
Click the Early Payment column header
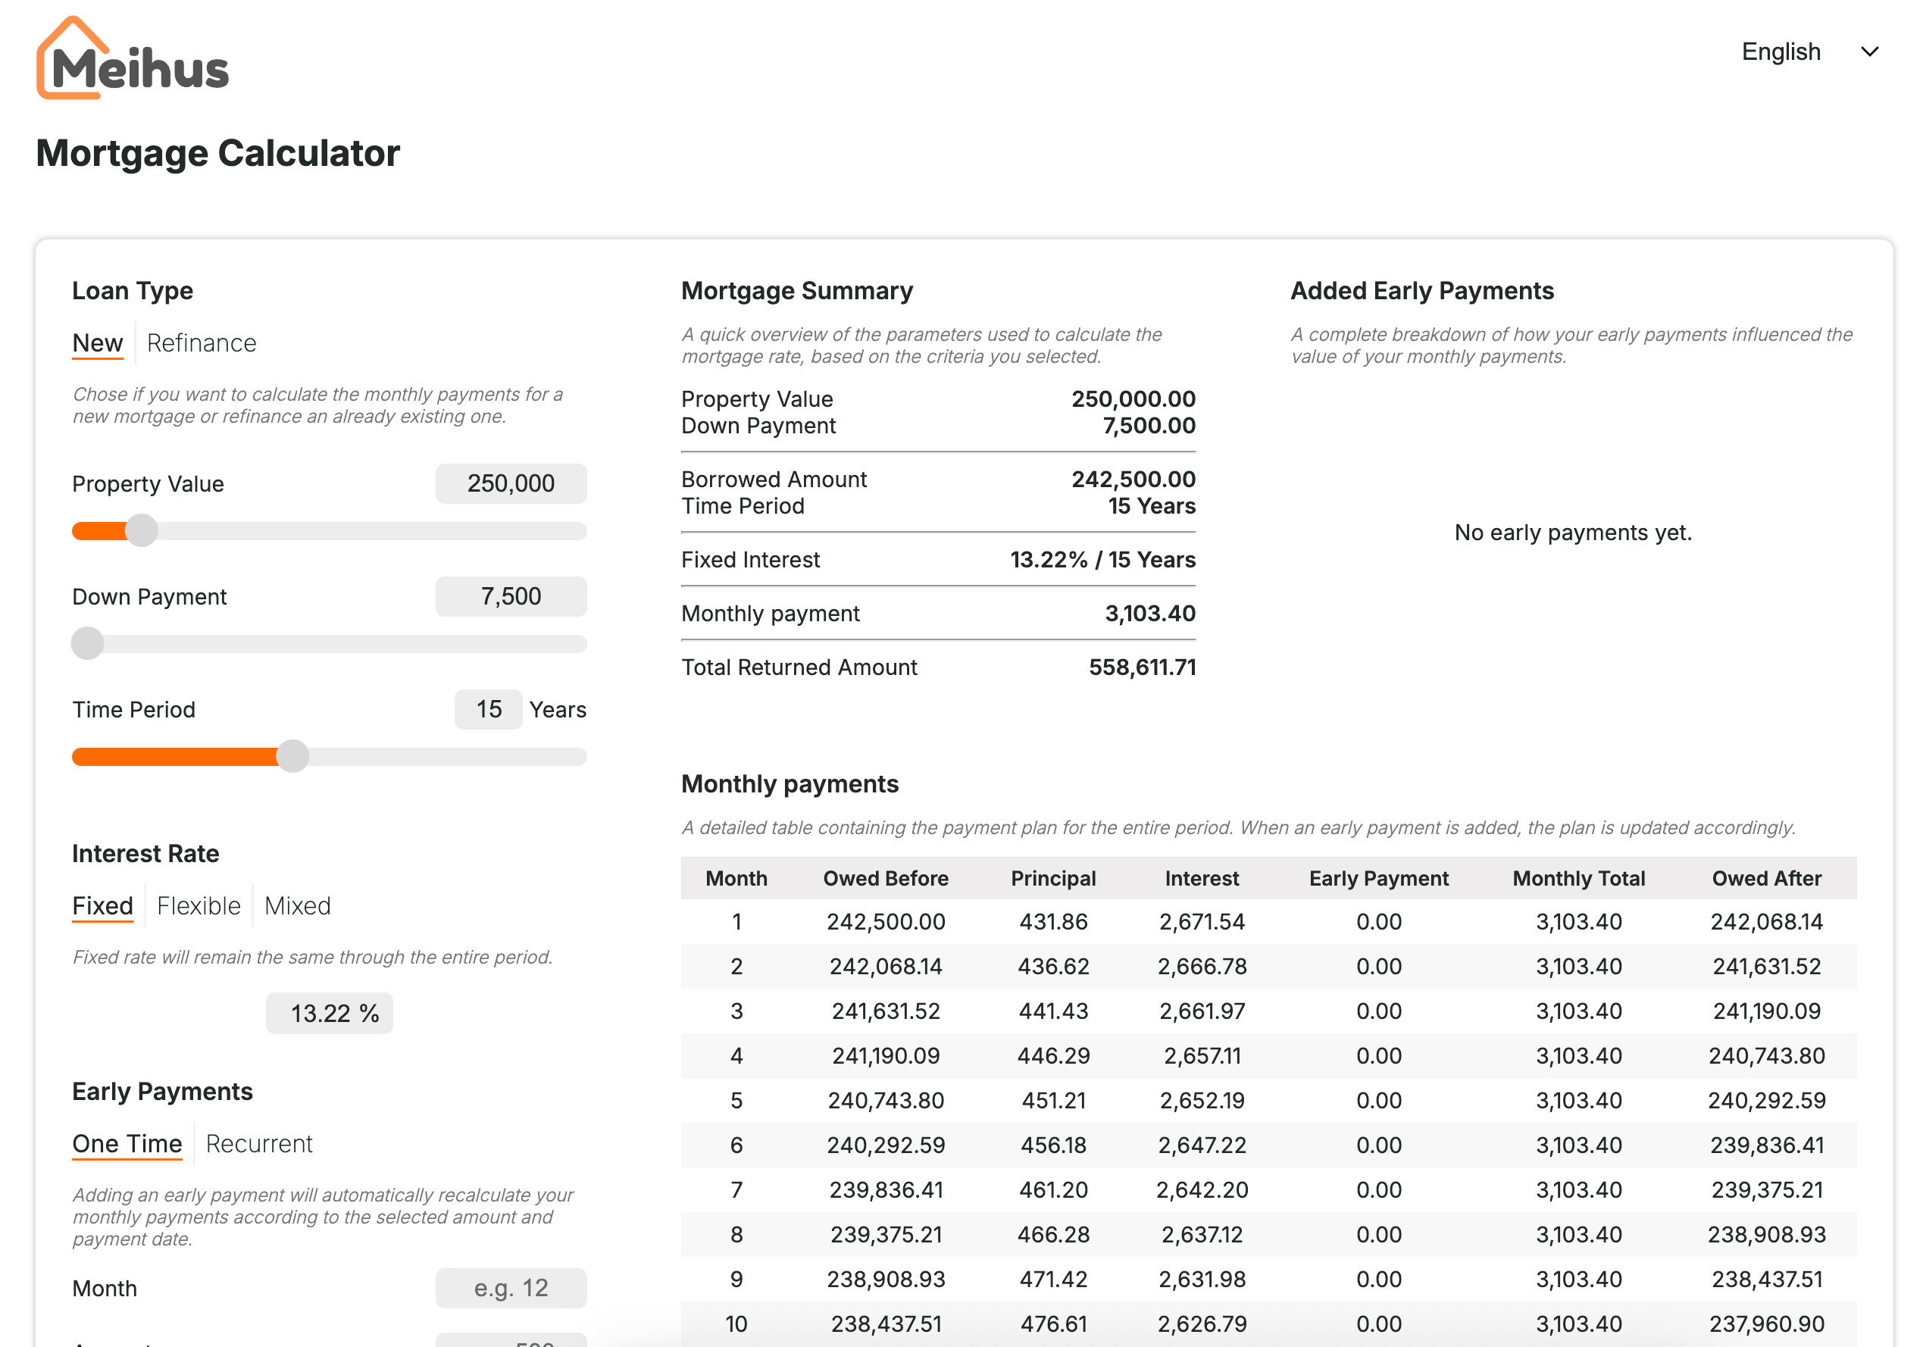pos(1377,878)
